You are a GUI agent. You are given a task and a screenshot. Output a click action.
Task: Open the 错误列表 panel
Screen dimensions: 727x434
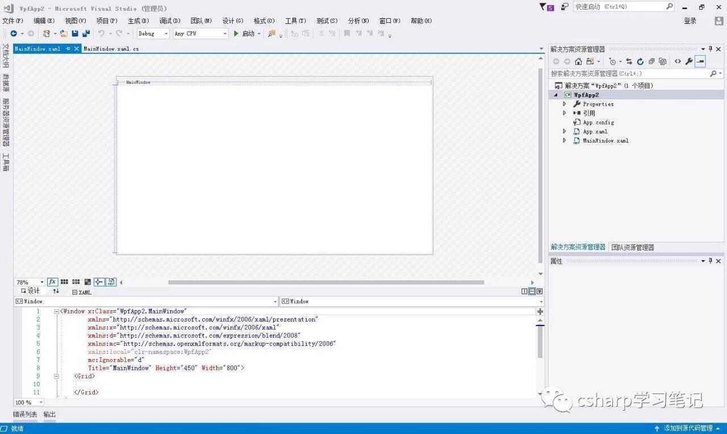click(25, 415)
